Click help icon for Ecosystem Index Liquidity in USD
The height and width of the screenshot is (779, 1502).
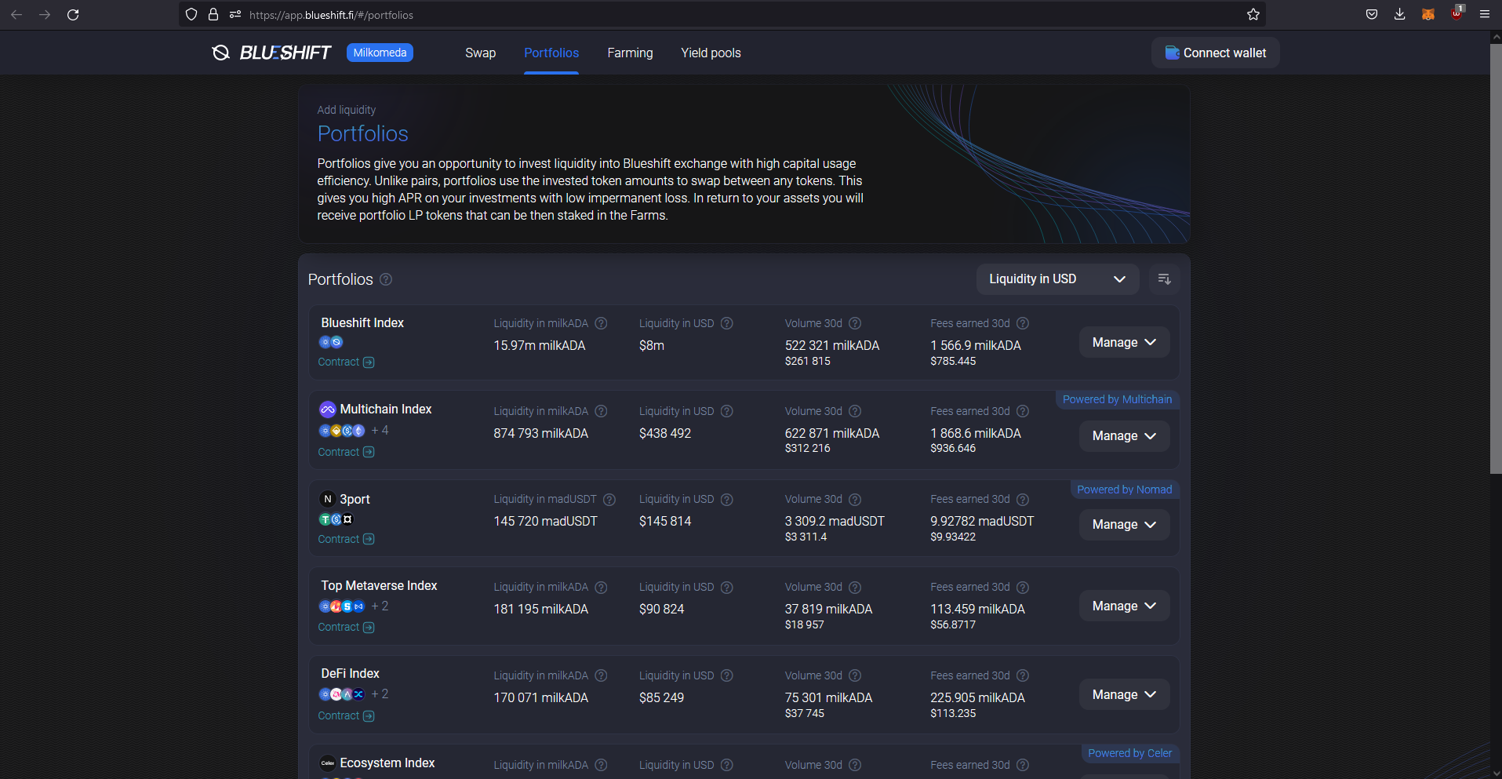727,765
